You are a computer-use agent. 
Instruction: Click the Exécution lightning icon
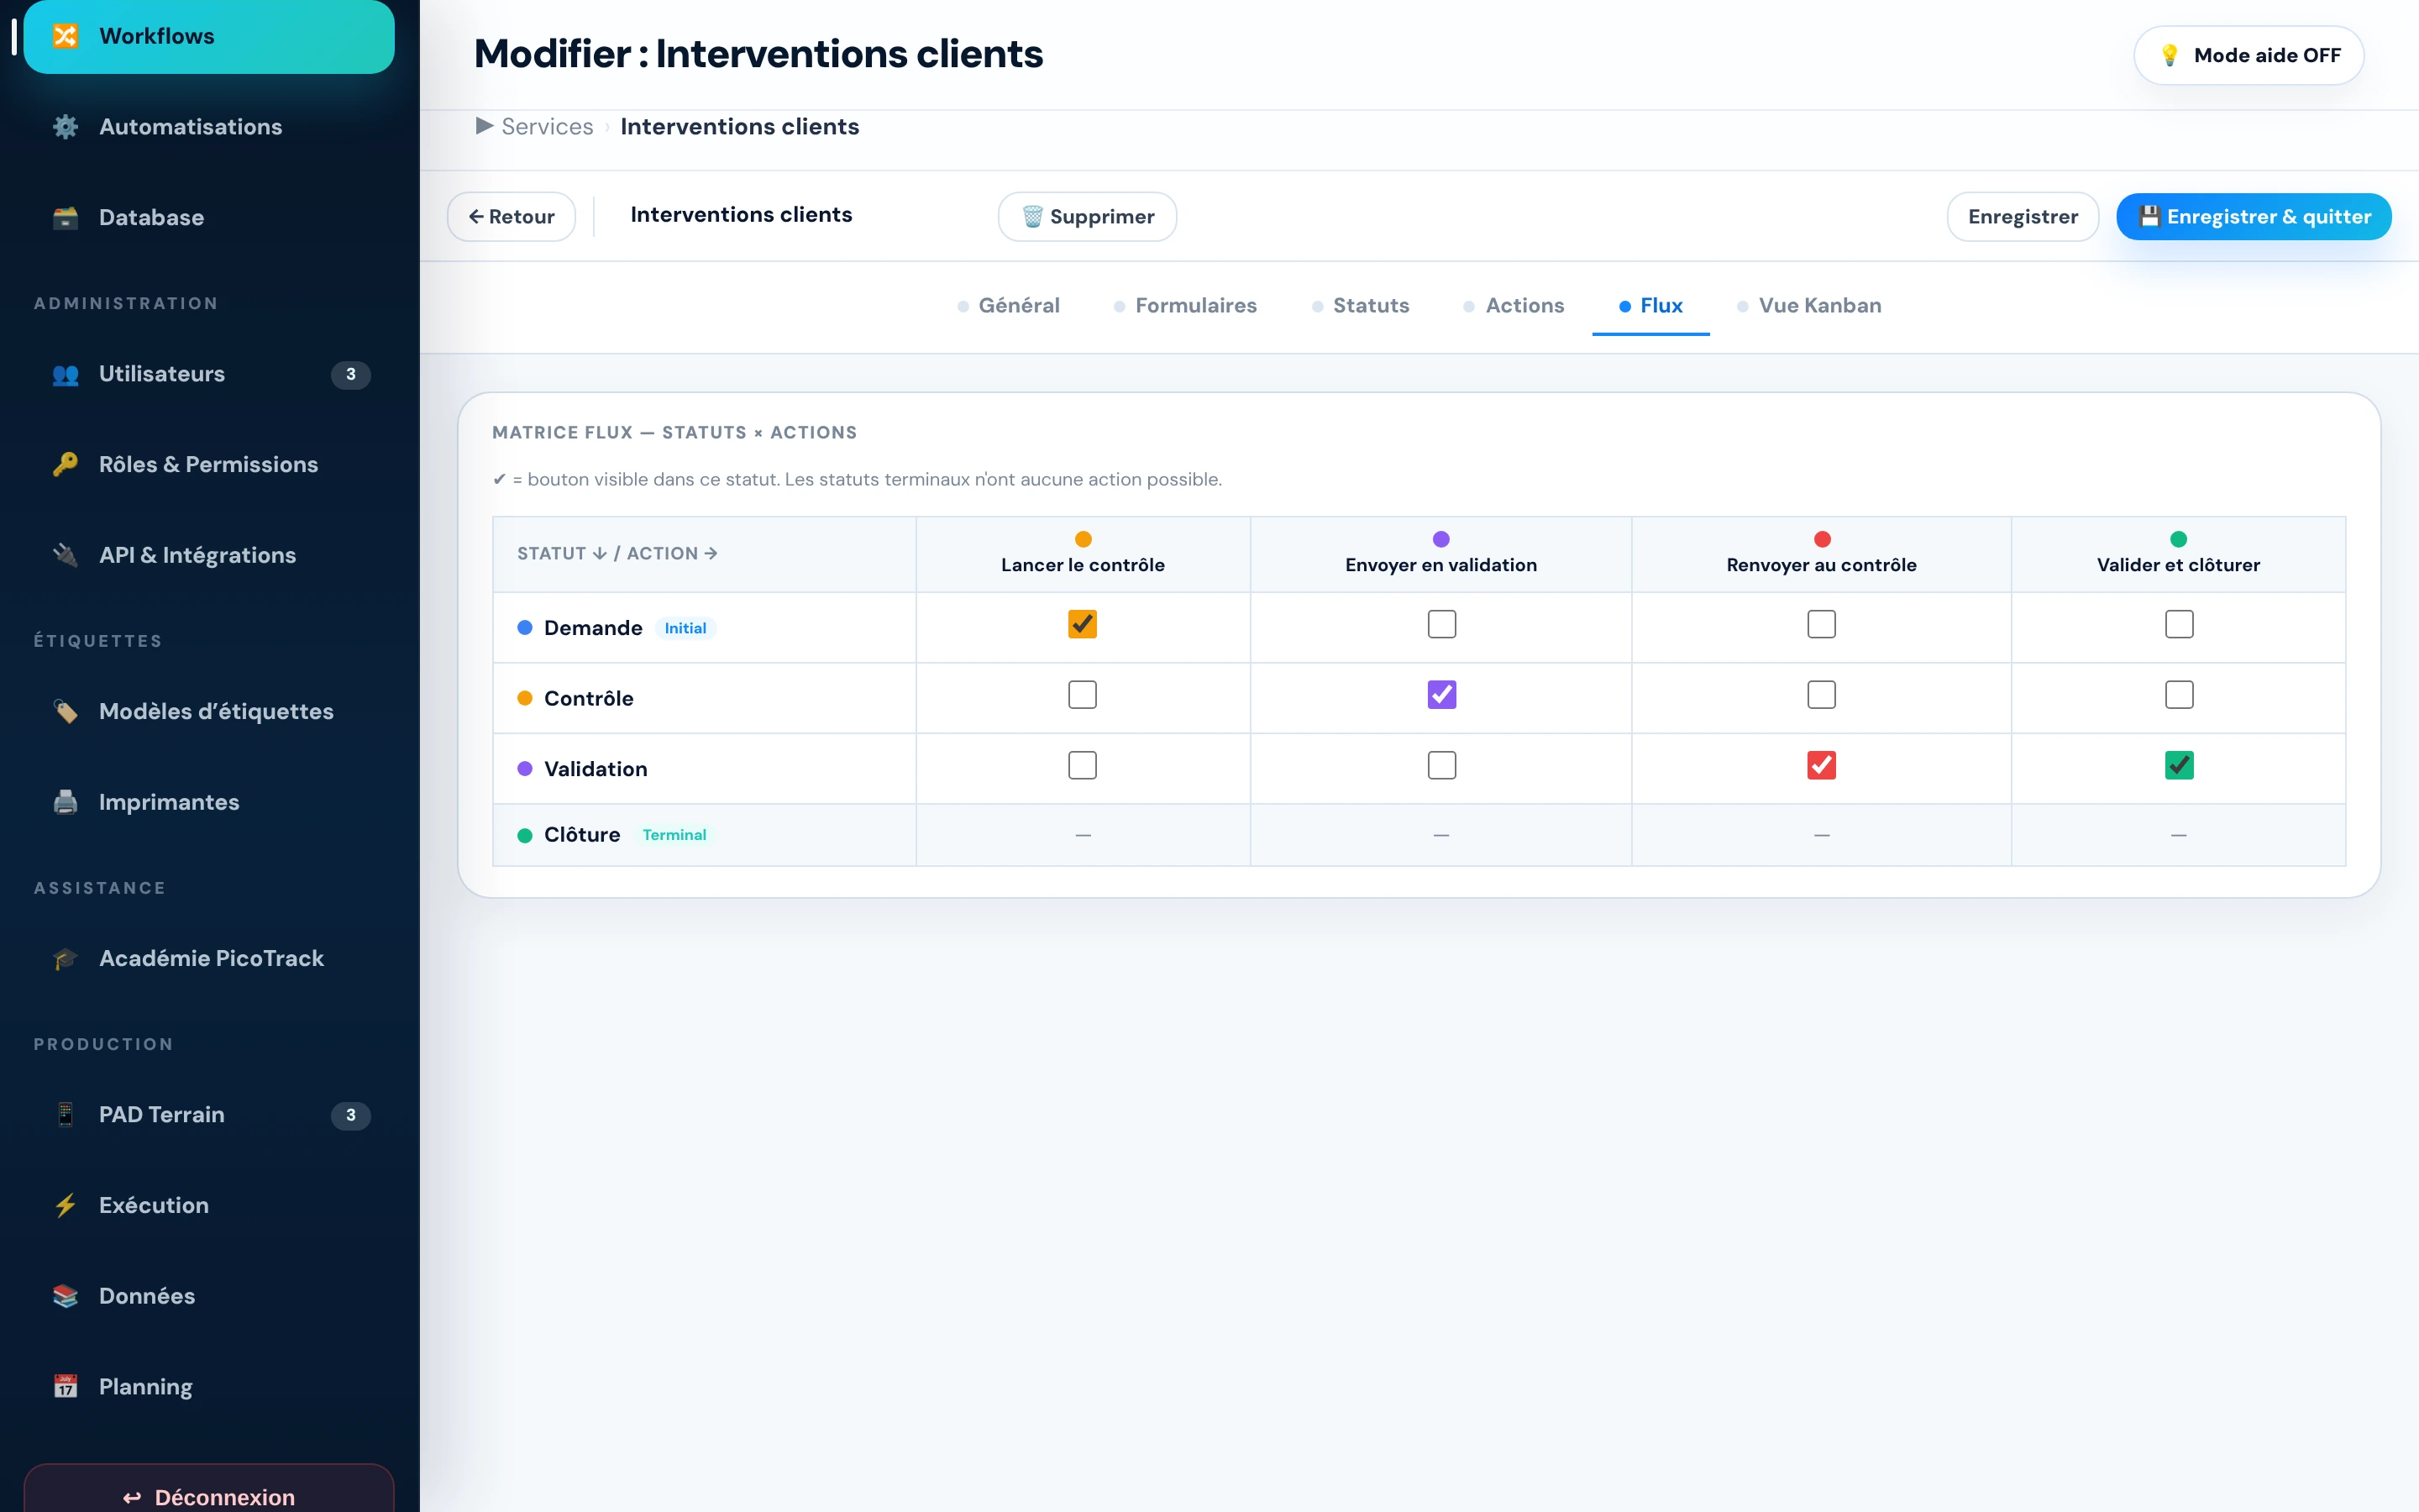(x=66, y=1206)
